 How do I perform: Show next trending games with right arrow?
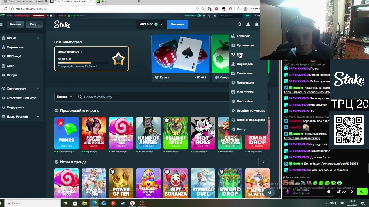click(x=264, y=162)
